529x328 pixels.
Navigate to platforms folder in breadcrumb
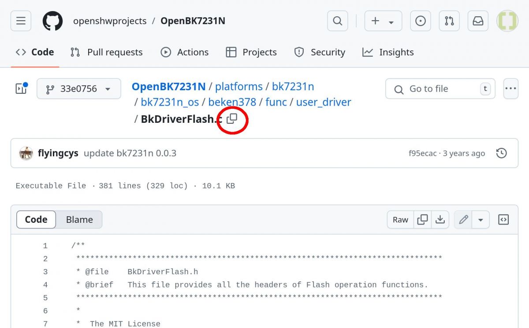click(239, 86)
